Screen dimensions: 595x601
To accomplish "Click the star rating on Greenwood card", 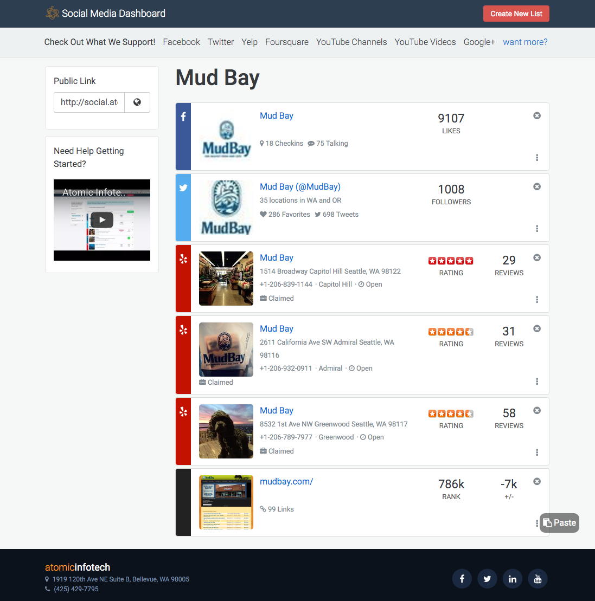I will click(x=451, y=413).
